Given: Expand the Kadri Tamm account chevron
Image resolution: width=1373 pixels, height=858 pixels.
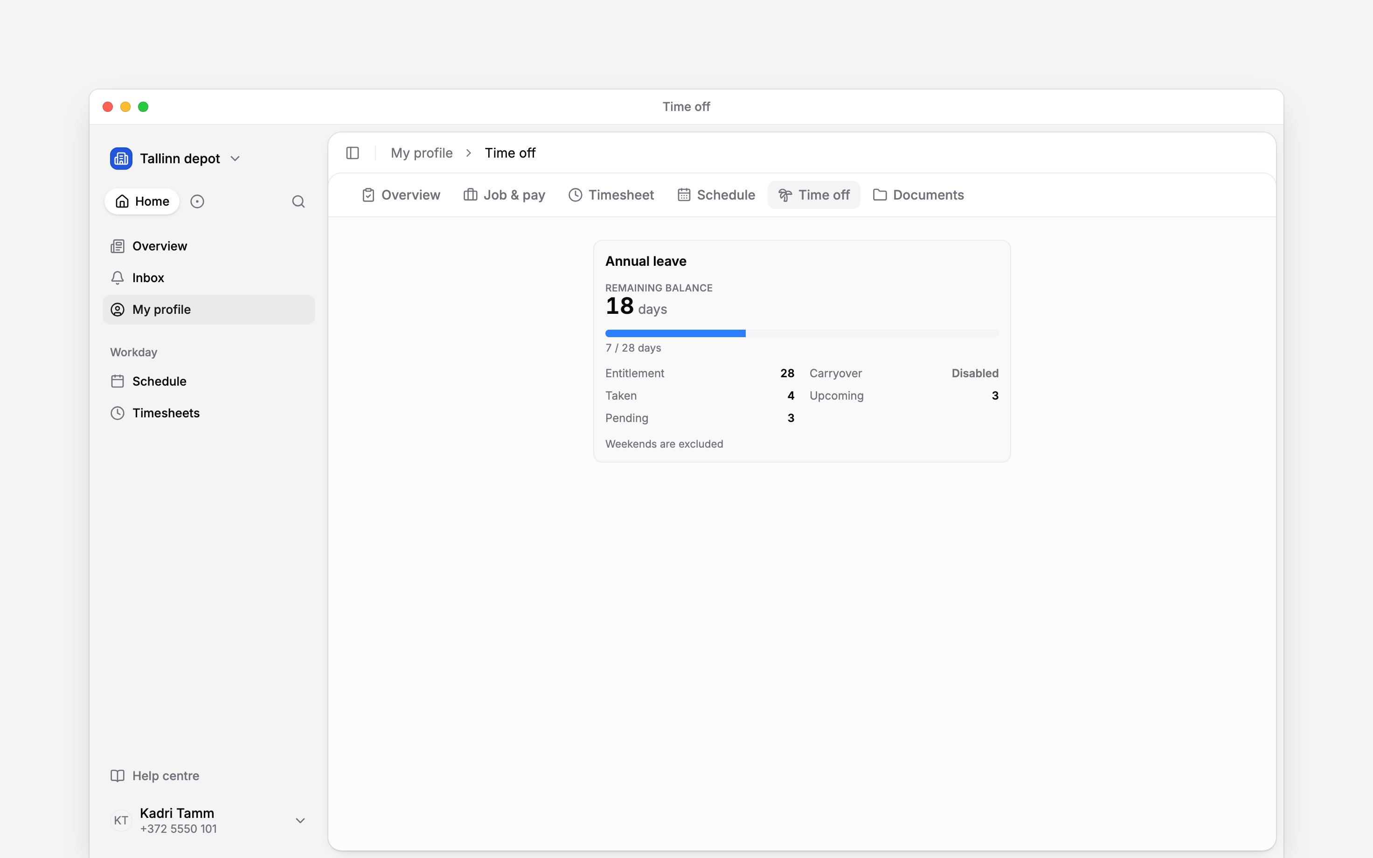Looking at the screenshot, I should click(301, 821).
